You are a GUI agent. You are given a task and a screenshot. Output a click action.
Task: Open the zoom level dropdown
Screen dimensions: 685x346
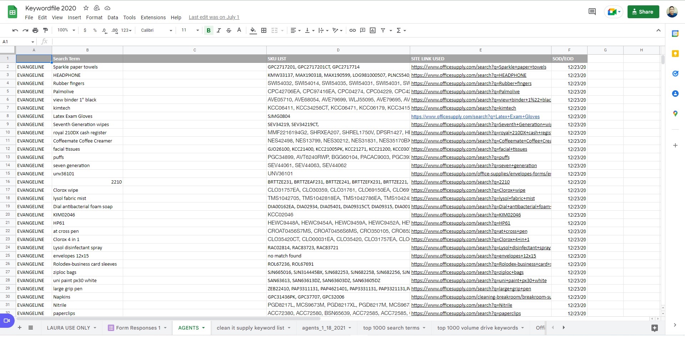tap(66, 30)
